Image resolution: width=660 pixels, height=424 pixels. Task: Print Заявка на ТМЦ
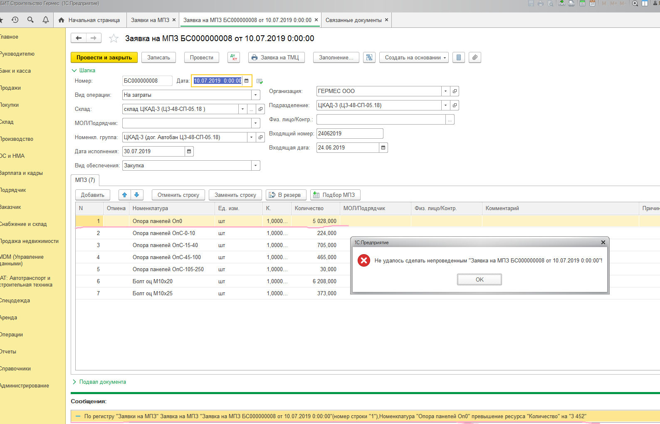pos(277,57)
